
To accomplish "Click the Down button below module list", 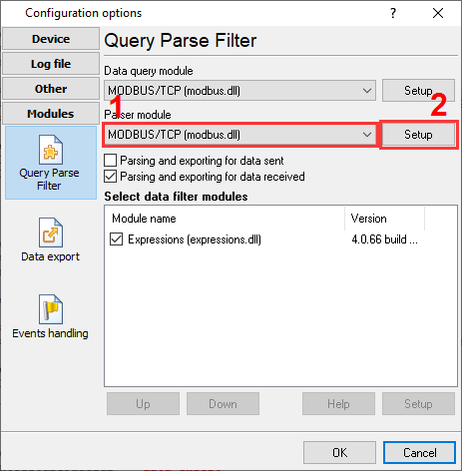I will (223, 404).
